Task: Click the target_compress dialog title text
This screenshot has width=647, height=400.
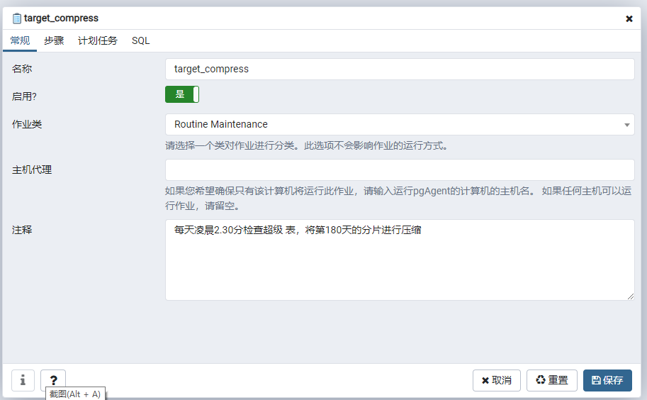Action: [61, 18]
